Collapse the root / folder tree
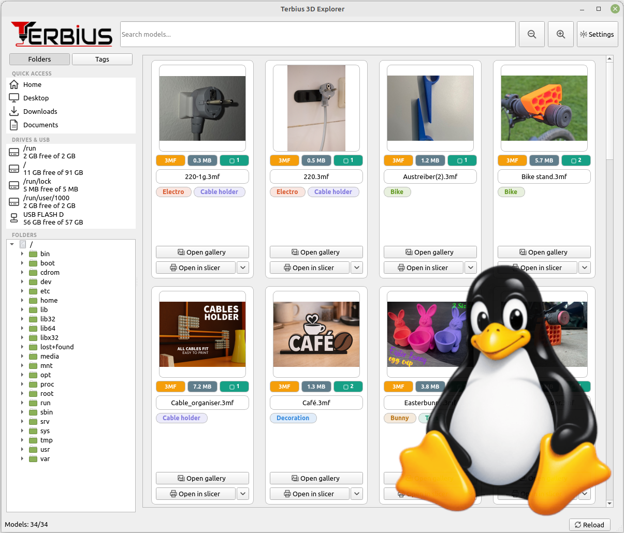624x533 pixels. 12,244
